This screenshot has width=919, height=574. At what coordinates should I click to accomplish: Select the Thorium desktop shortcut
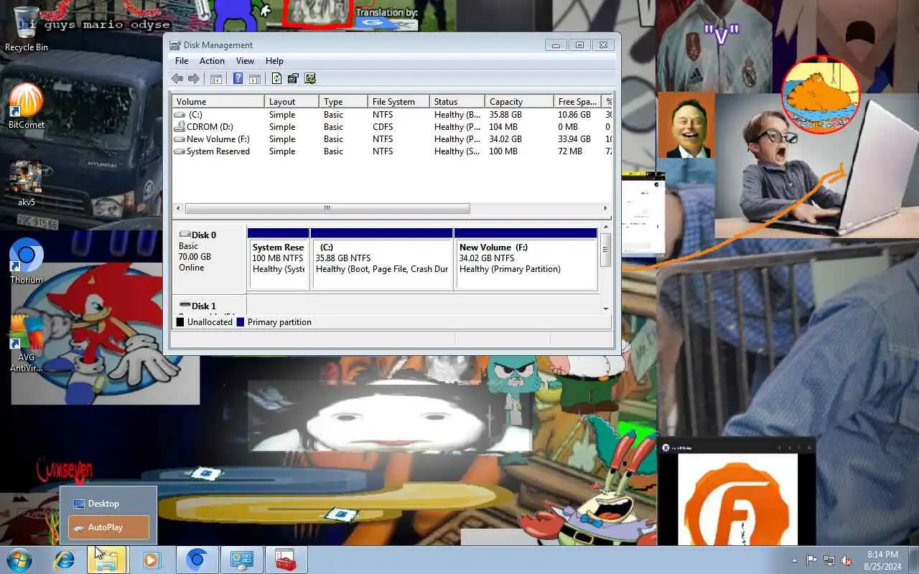click(27, 261)
